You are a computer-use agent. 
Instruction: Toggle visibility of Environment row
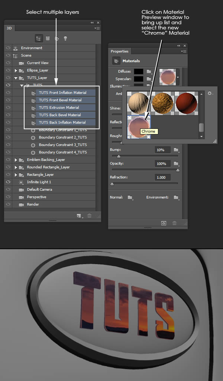pyautogui.click(x=8, y=48)
